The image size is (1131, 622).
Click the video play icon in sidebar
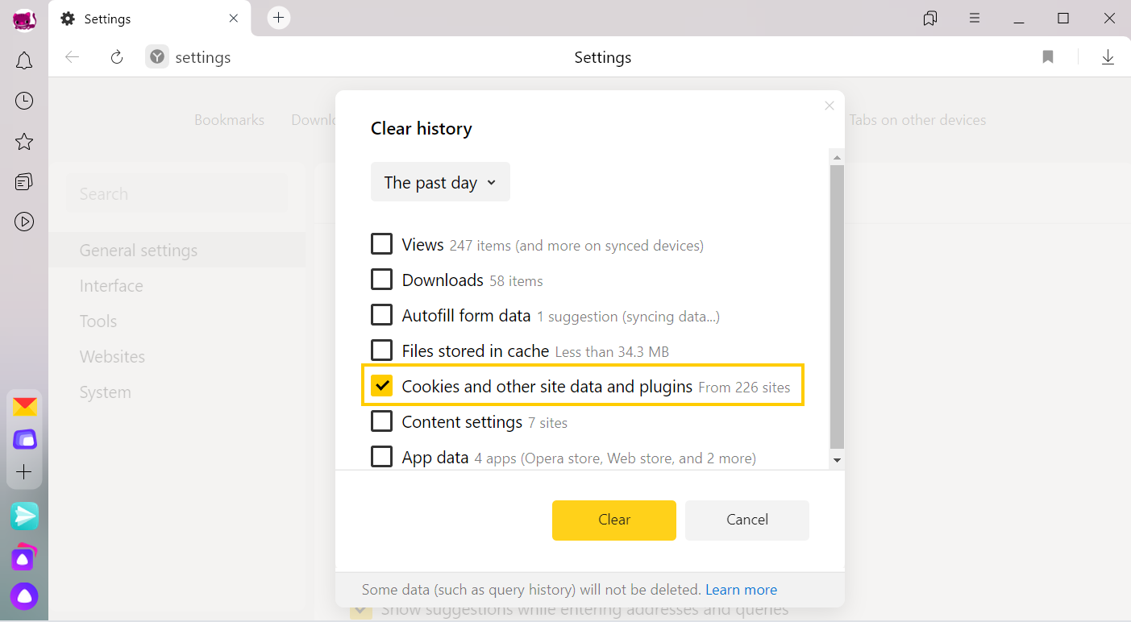[24, 222]
